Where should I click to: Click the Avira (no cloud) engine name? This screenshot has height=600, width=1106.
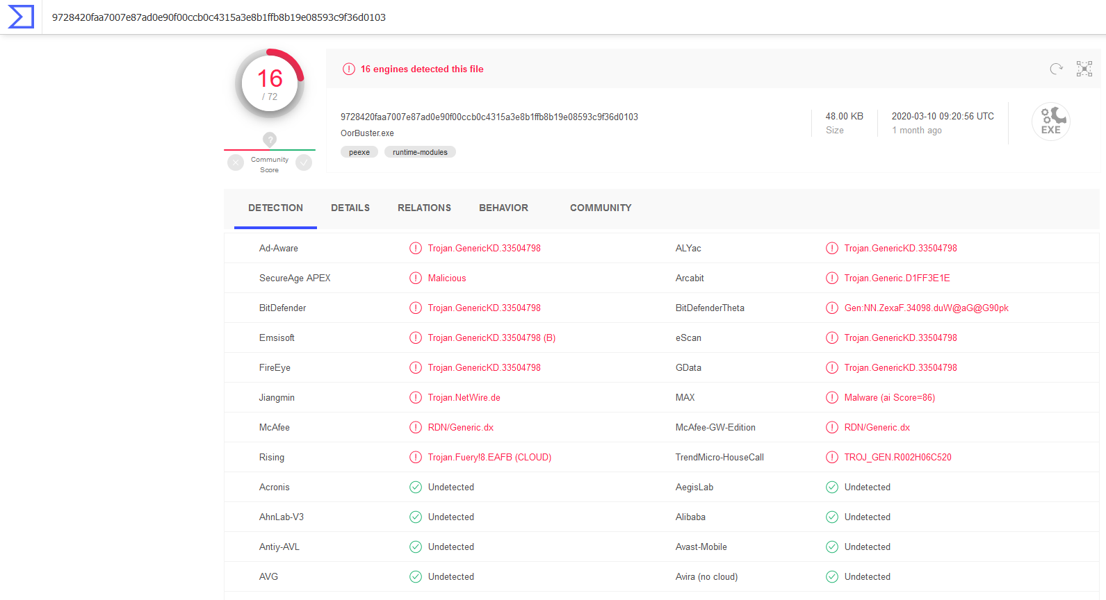[706, 576]
